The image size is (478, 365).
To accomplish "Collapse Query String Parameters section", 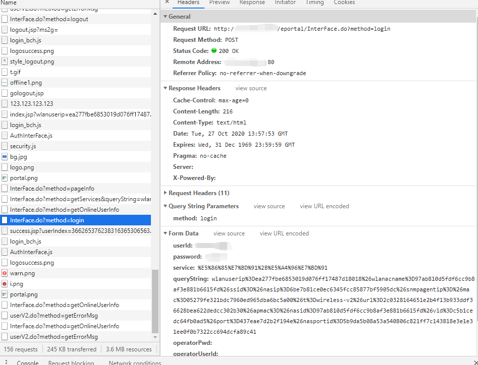I will pyautogui.click(x=165, y=206).
